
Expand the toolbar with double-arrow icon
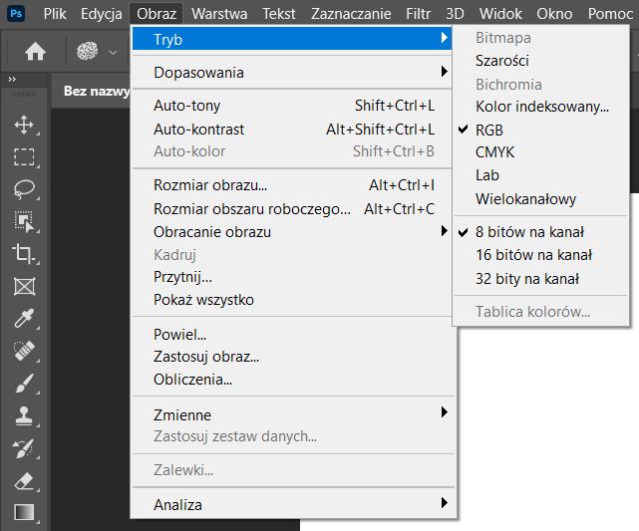tap(12, 79)
